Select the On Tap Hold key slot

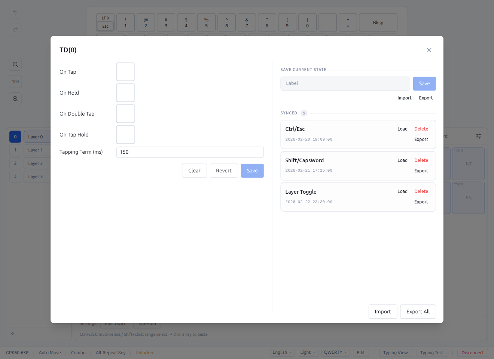click(x=125, y=135)
